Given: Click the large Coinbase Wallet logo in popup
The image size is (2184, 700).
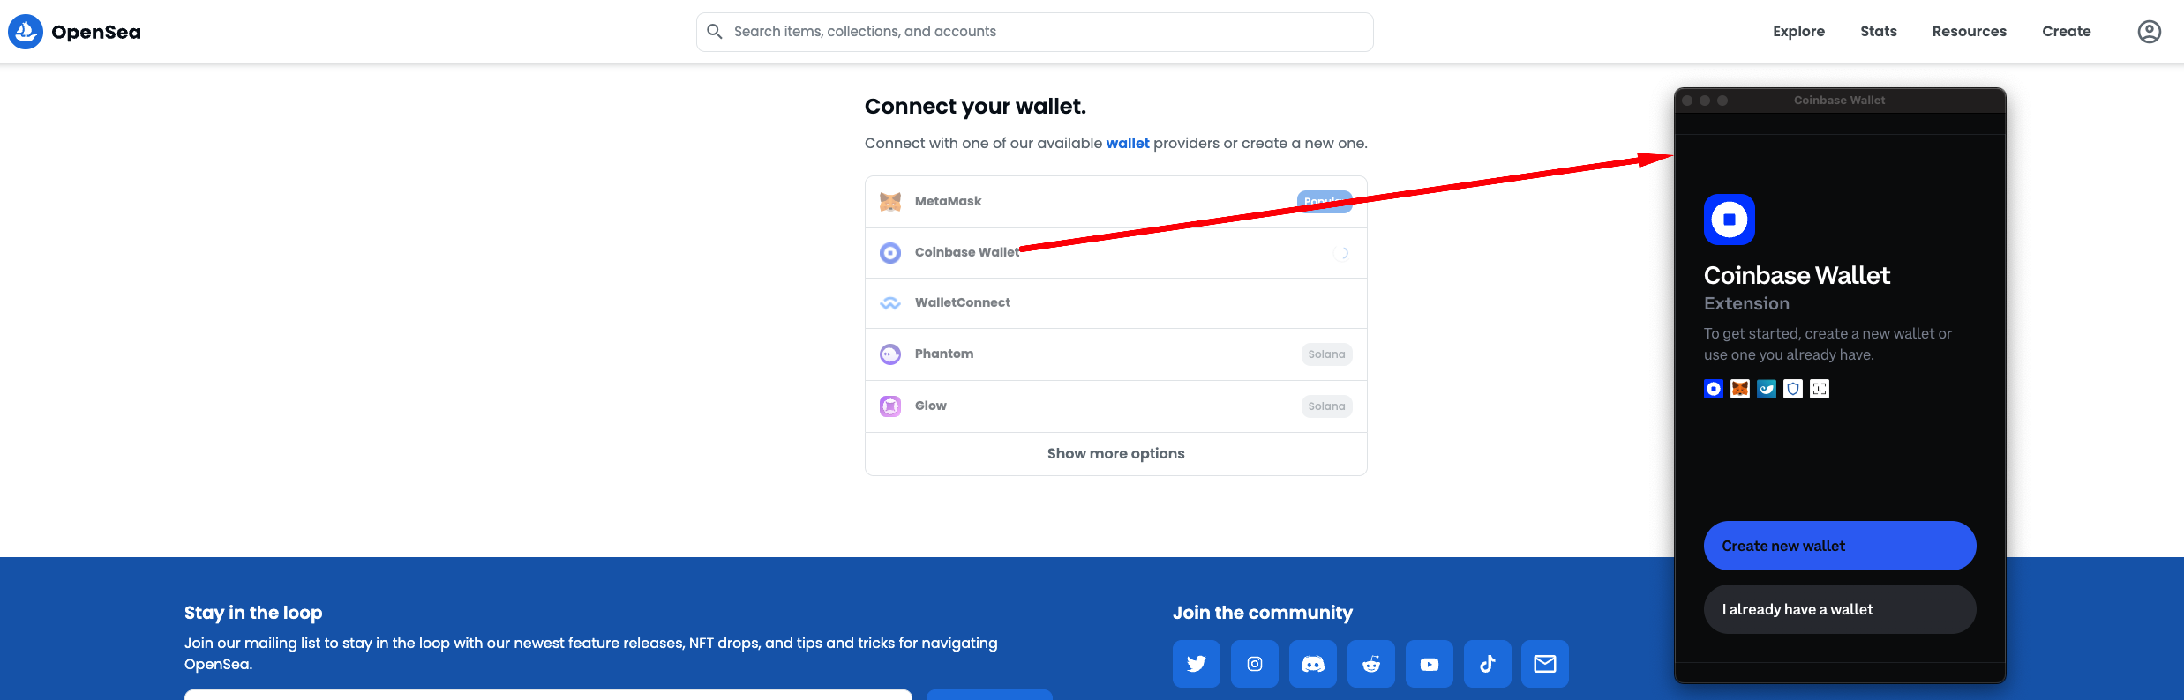Looking at the screenshot, I should [x=1729, y=220].
